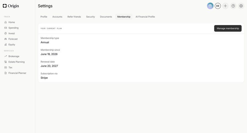Open the AI Financial Profile tab
The height and width of the screenshot is (133, 247).
145,17
